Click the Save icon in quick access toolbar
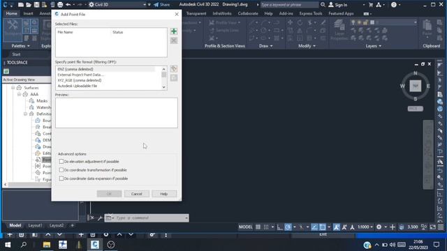This screenshot has width=447, height=251. [36, 5]
